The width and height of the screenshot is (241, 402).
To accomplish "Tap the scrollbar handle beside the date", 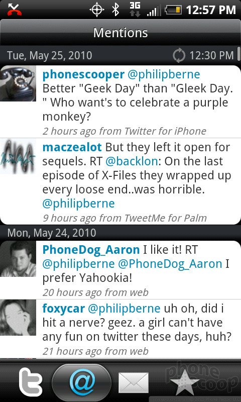I will [x=238, y=54].
